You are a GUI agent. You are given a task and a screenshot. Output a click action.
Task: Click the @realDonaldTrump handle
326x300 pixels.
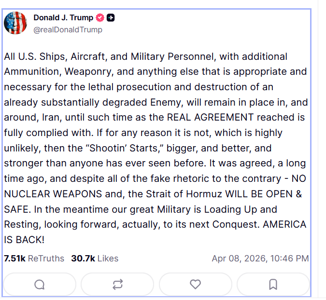point(68,30)
